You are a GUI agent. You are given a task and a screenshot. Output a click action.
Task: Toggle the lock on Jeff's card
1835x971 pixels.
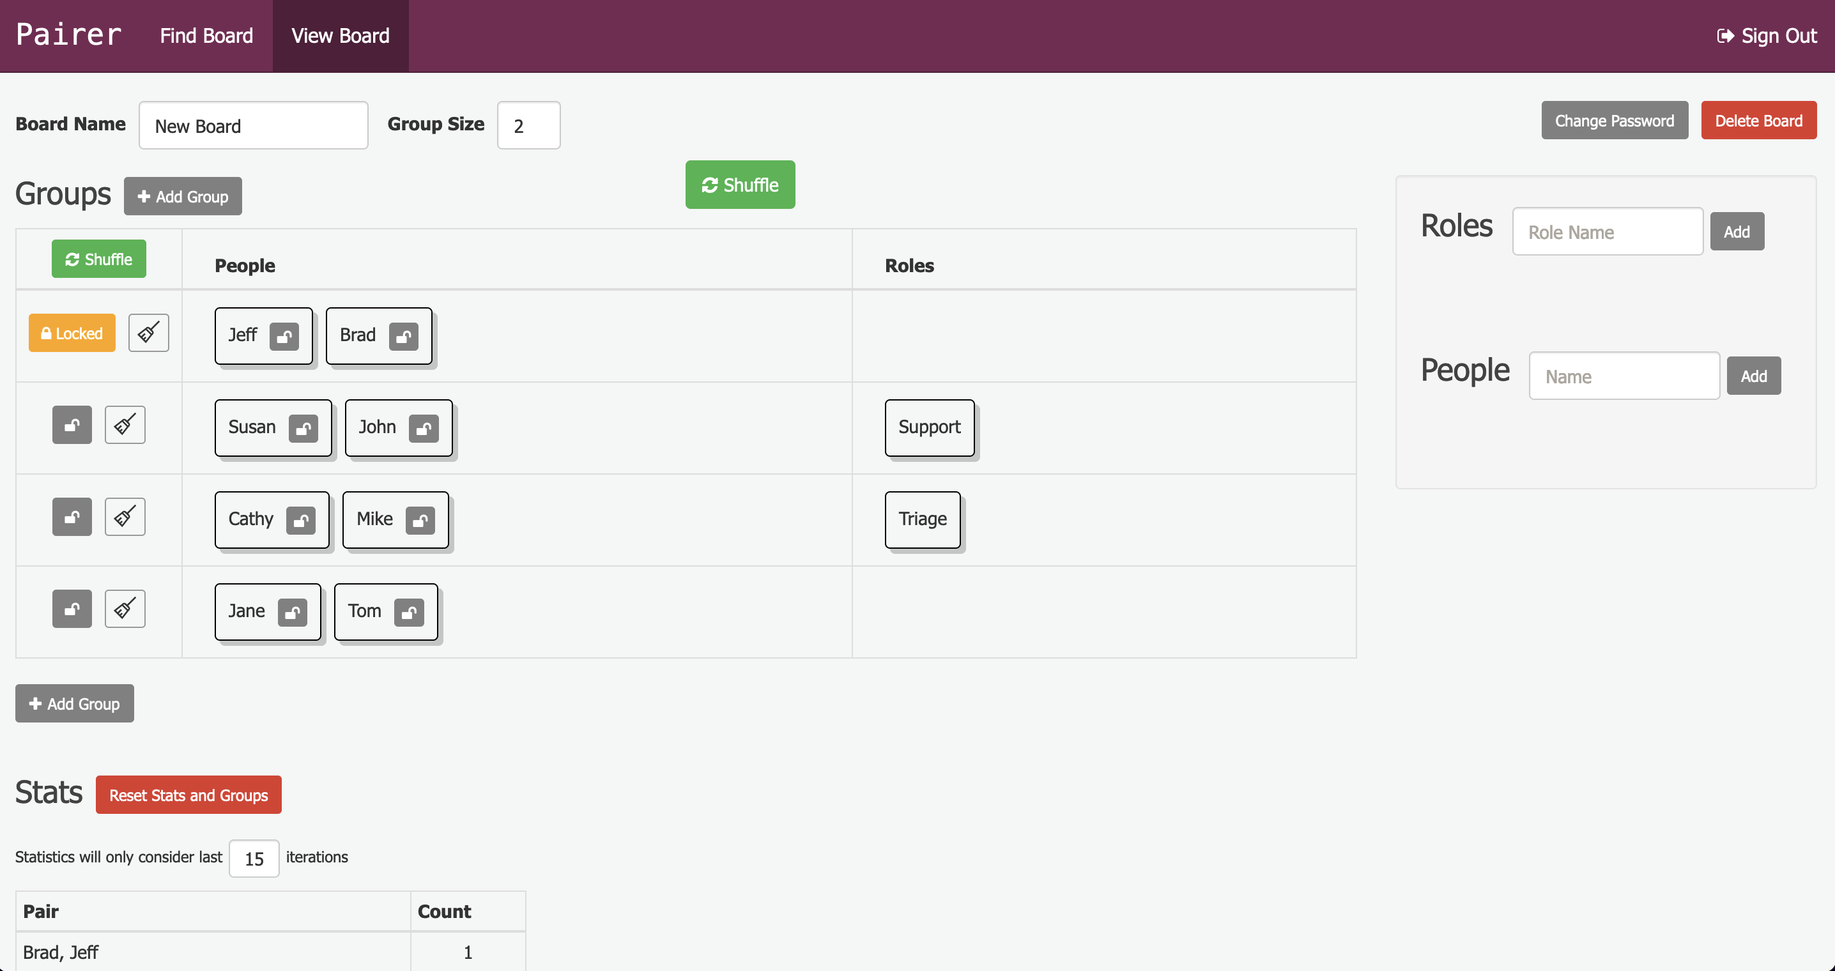284,336
